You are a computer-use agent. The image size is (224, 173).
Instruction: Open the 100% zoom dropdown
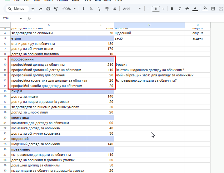[x=69, y=9]
